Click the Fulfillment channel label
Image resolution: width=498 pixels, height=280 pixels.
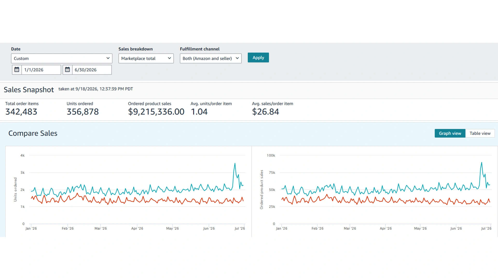pyautogui.click(x=200, y=49)
